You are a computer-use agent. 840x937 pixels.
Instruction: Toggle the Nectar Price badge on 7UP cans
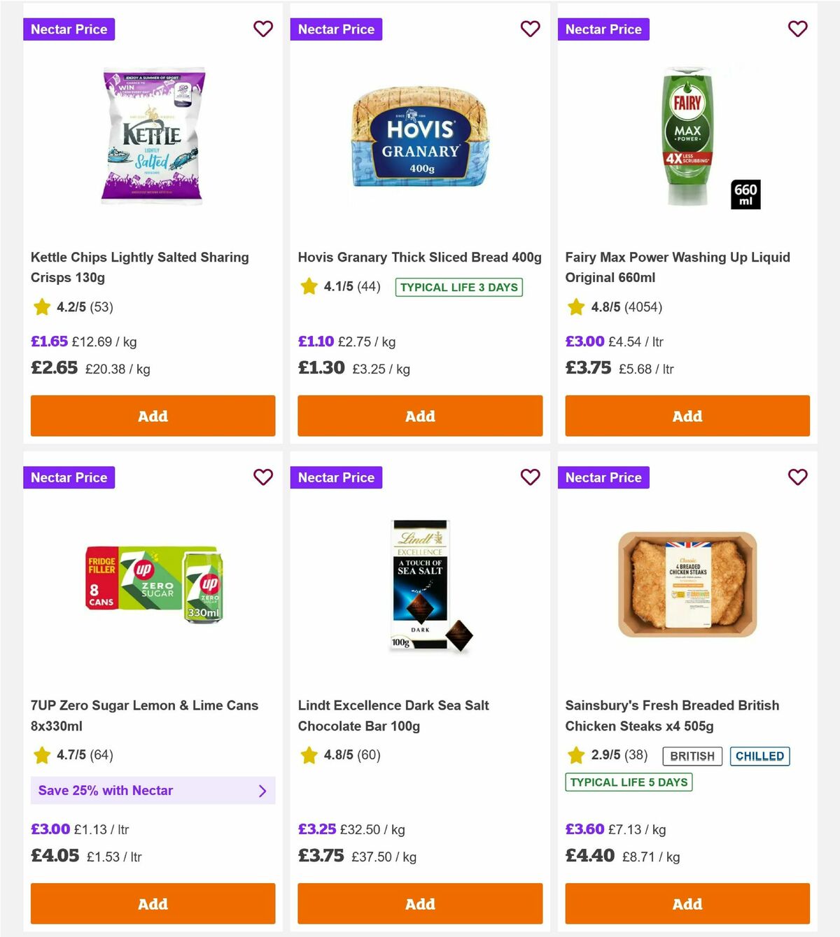tap(69, 477)
